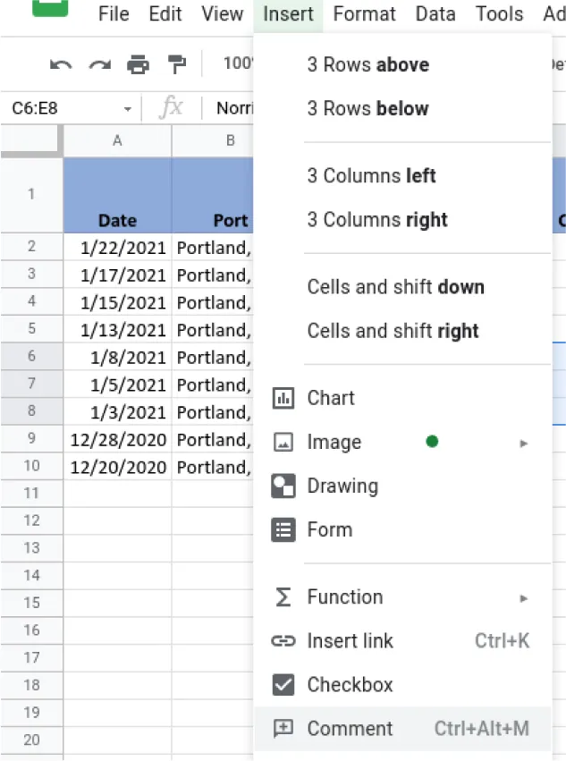566x761 pixels.
Task: Click Insert link option
Action: click(x=350, y=641)
